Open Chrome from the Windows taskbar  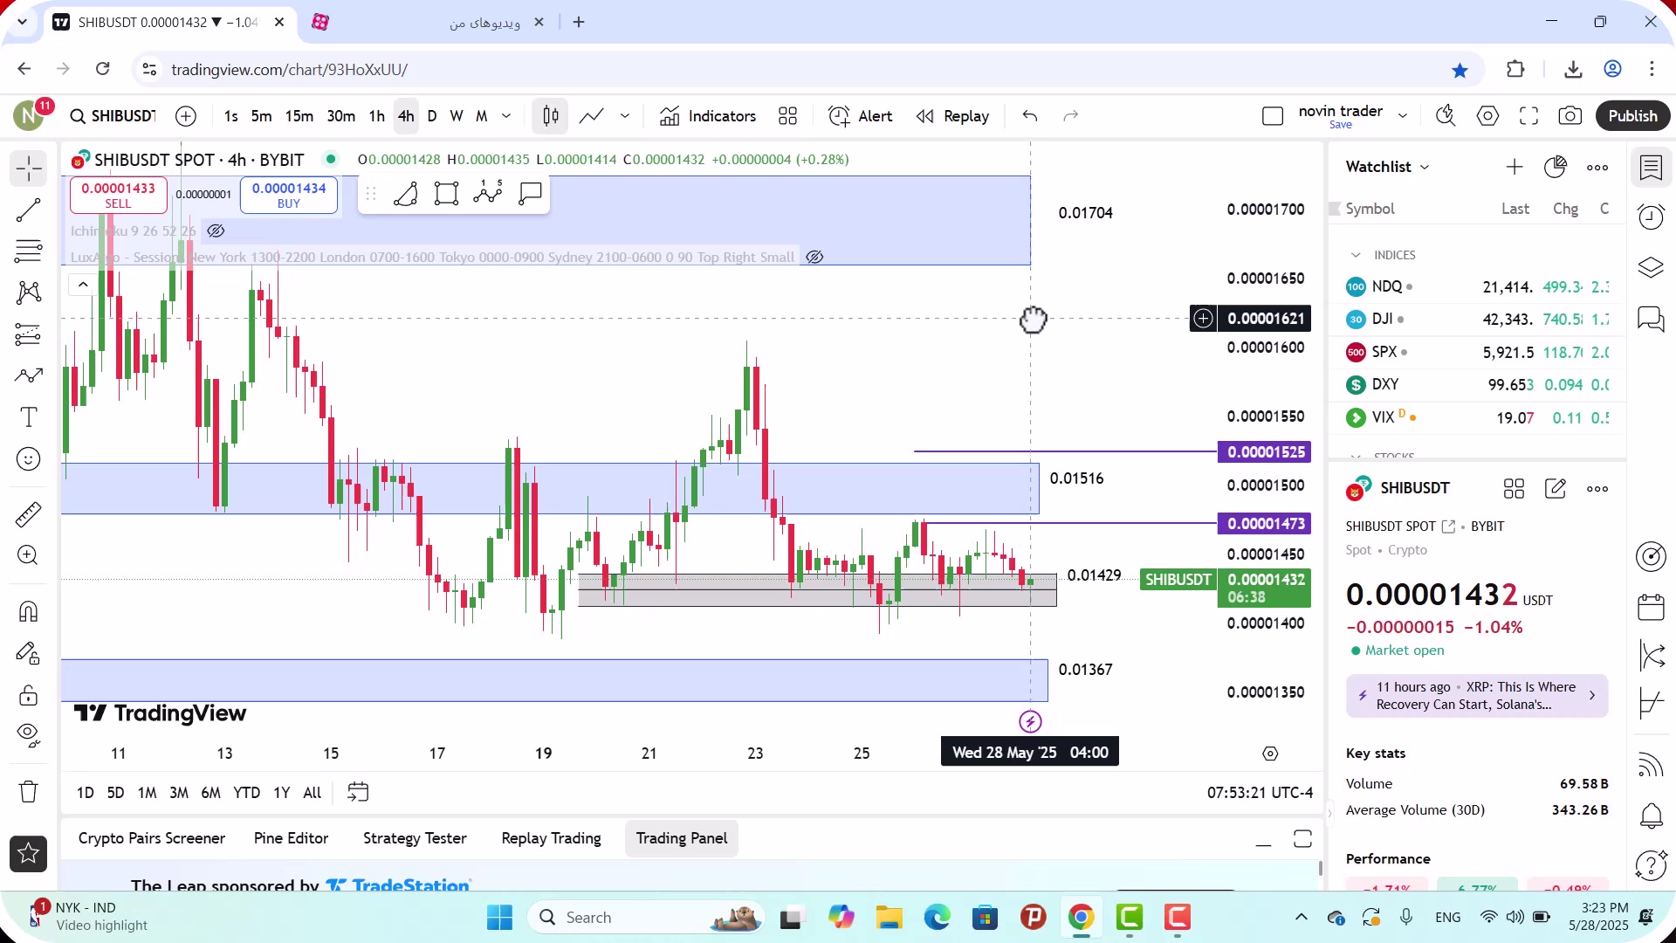(1081, 918)
